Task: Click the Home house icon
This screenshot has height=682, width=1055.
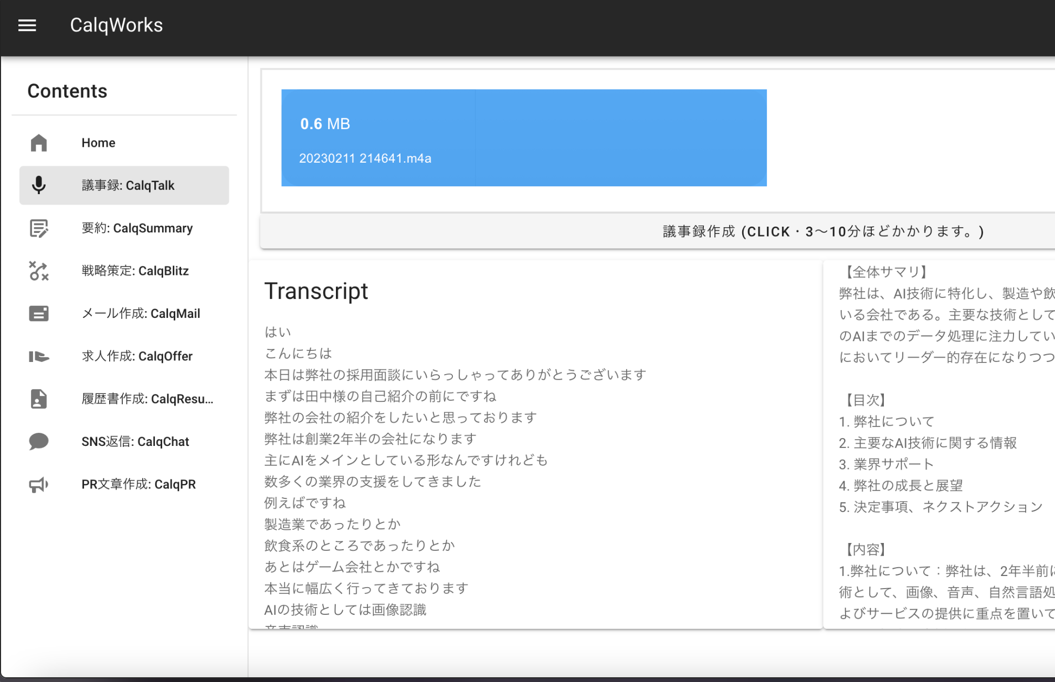Action: [39, 143]
